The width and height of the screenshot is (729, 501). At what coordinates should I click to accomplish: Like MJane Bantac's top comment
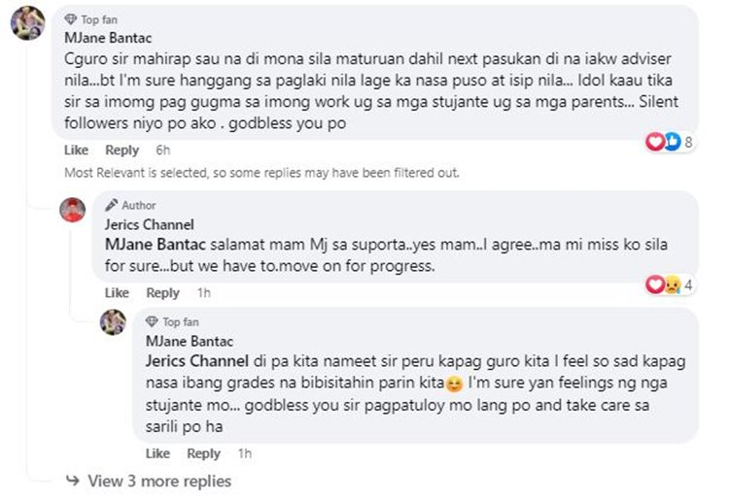click(76, 150)
